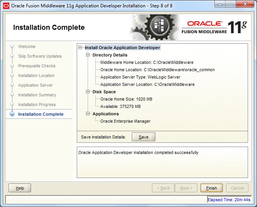Click the disabled Next button

coord(186,188)
